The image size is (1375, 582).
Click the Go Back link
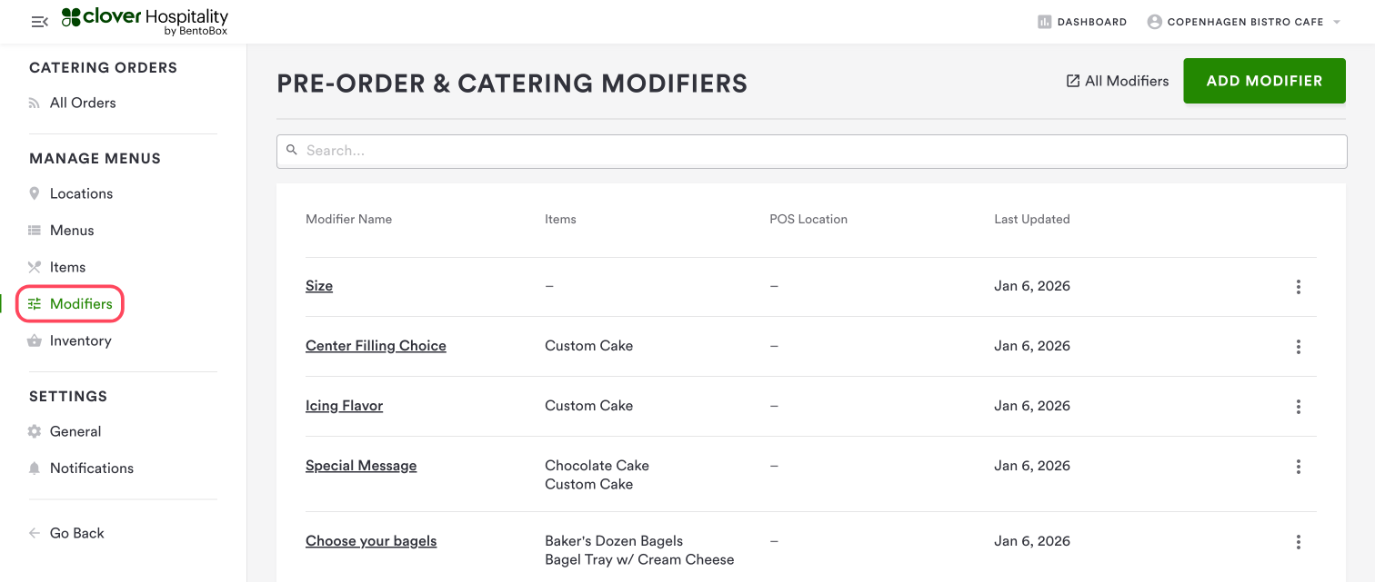pos(76,533)
